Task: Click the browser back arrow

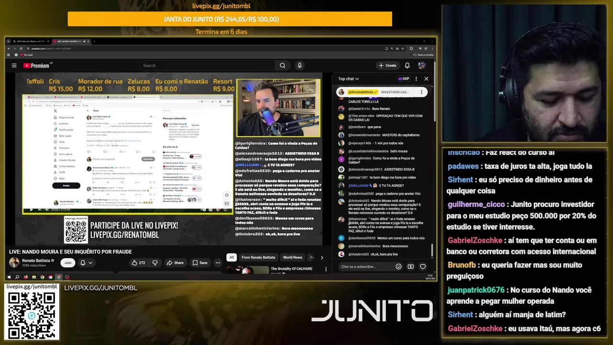Action: (x=10, y=48)
